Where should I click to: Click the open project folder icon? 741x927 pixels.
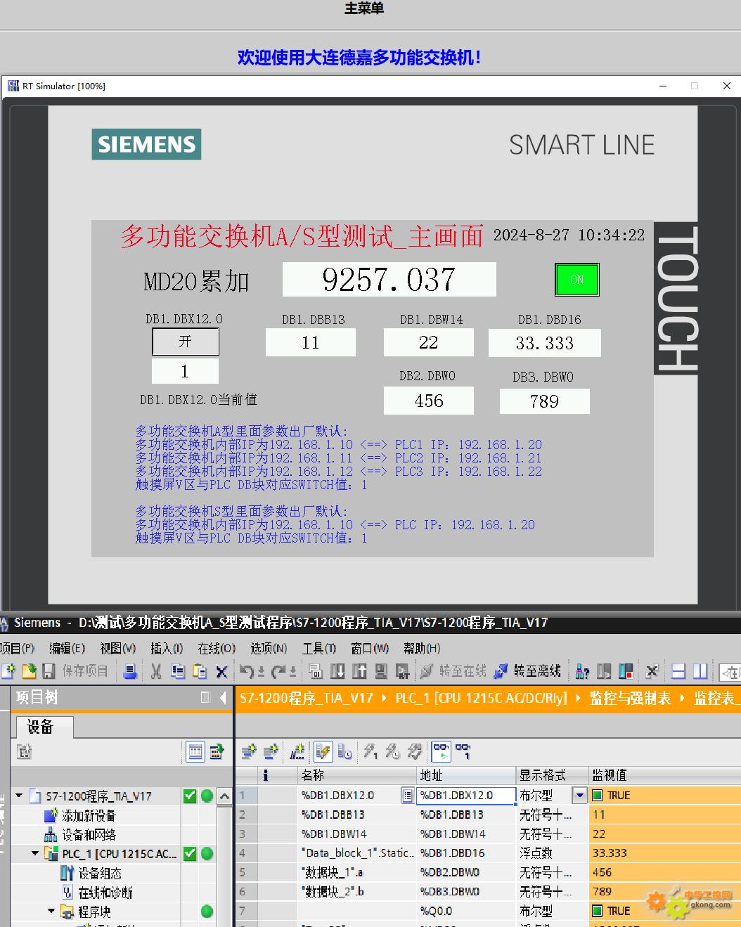pos(30,671)
